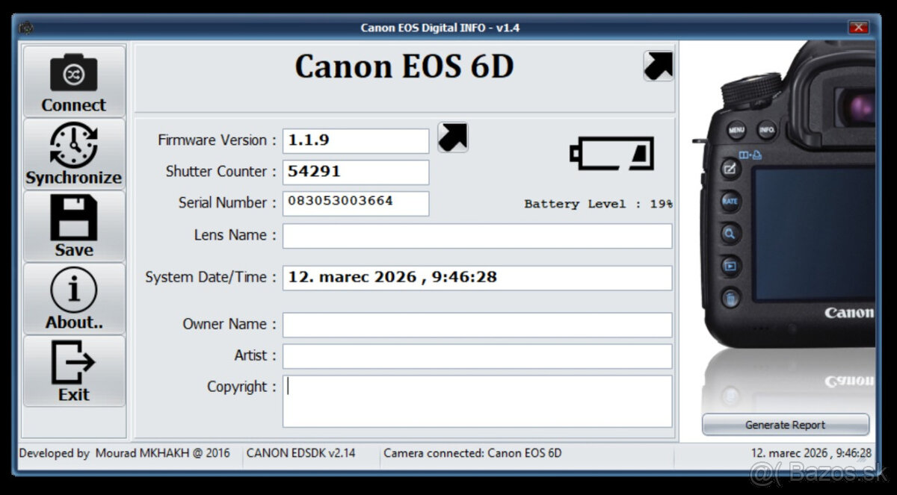The height and width of the screenshot is (495, 897).
Task: Click the Camera connected: Canon EOS 6D status
Action: [474, 453]
